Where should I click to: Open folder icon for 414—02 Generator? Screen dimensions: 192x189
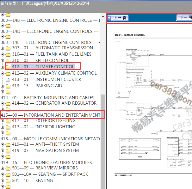(8, 104)
